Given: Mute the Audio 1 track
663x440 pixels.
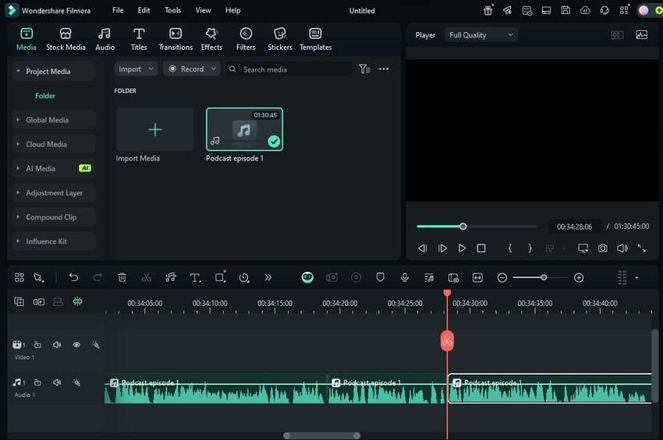Looking at the screenshot, I should pyautogui.click(x=57, y=382).
